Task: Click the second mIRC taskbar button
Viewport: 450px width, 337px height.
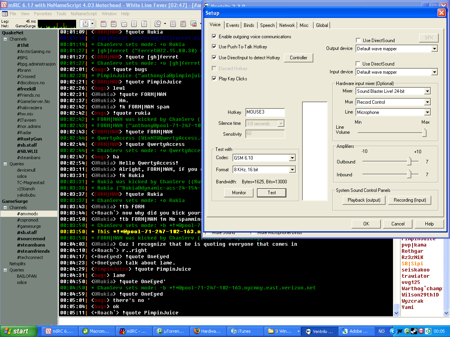Action: 133,331
